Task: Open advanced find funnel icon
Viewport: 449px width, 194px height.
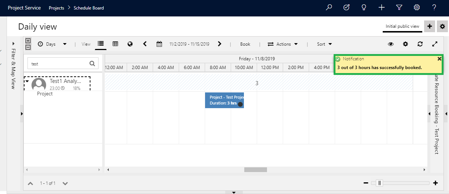Action: coord(399,8)
